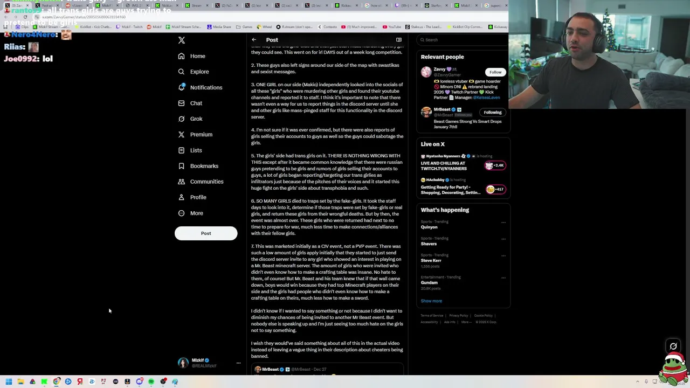
Task: Open Cookie Policy link
Action: pos(484,316)
